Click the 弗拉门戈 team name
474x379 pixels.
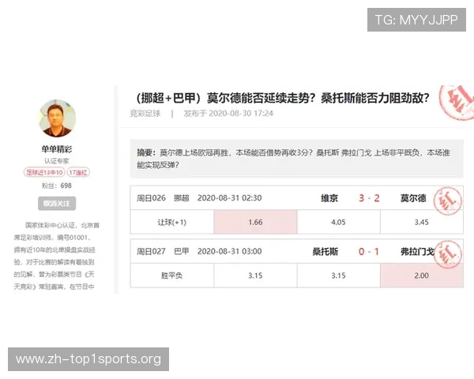pos(417,252)
